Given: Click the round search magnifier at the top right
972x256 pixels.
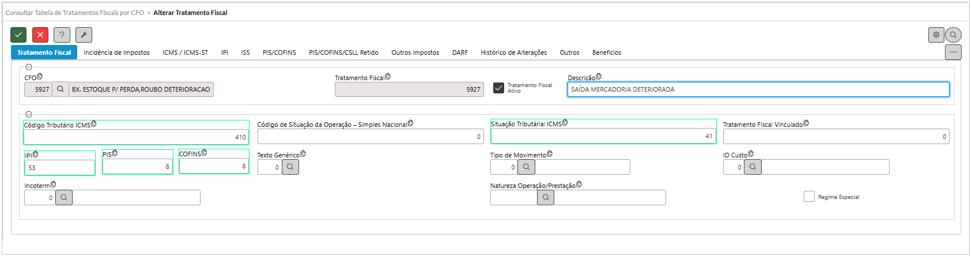Looking at the screenshot, I should click(x=954, y=35).
